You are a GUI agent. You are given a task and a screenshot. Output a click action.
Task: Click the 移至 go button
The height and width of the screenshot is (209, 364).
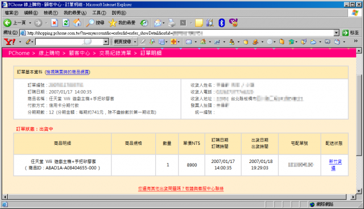tap(350, 33)
